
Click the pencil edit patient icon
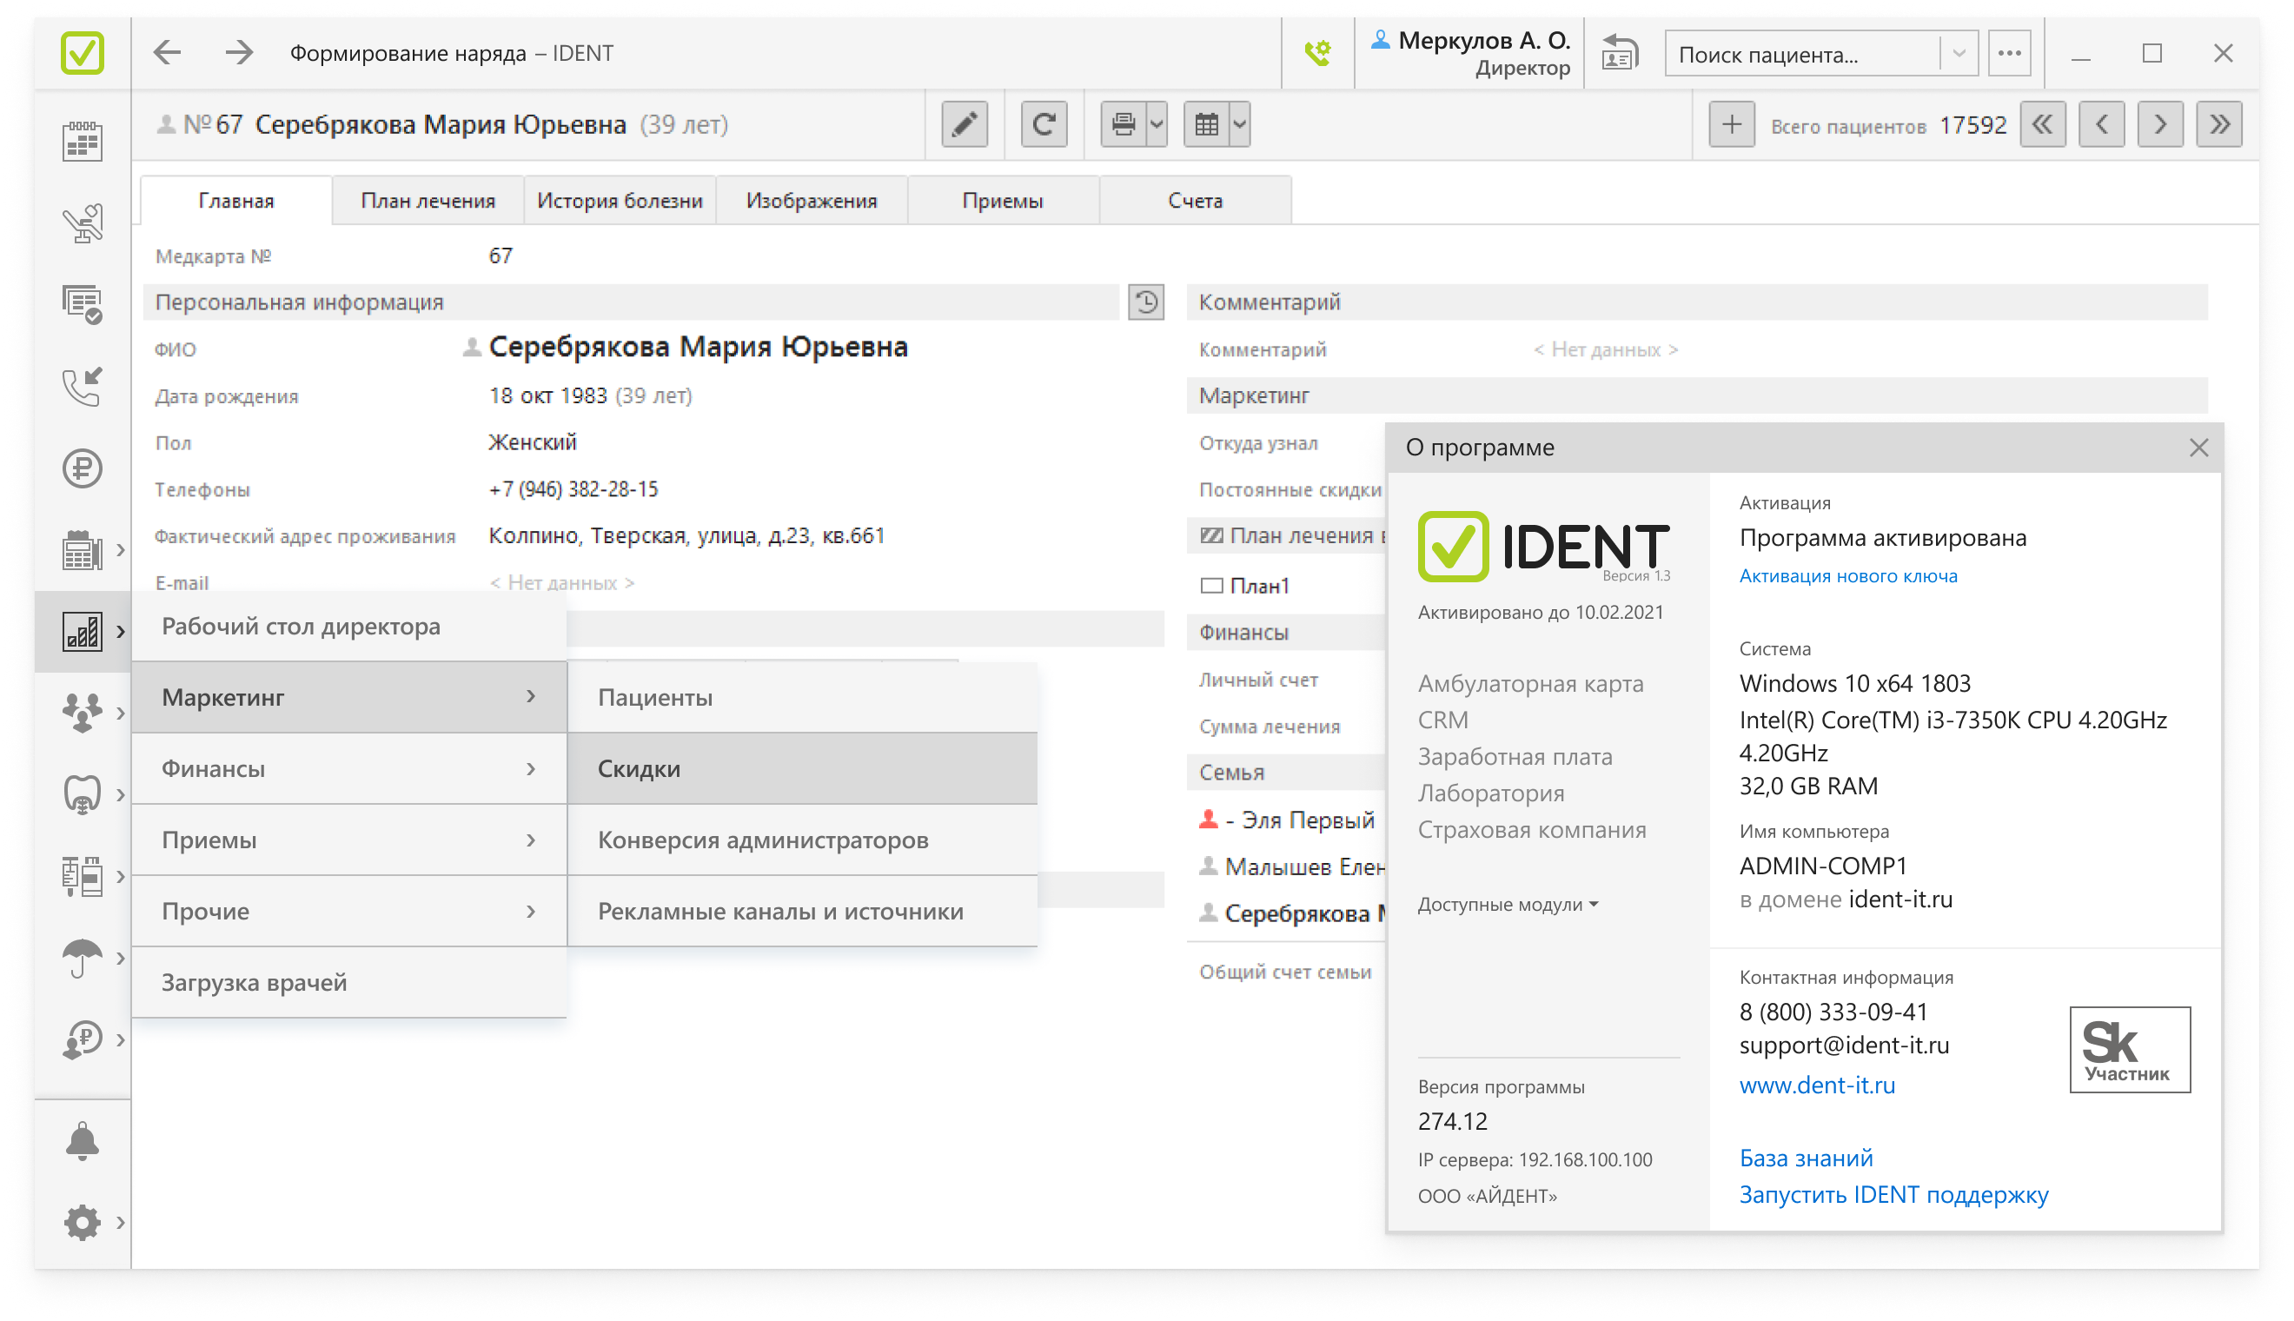965,124
